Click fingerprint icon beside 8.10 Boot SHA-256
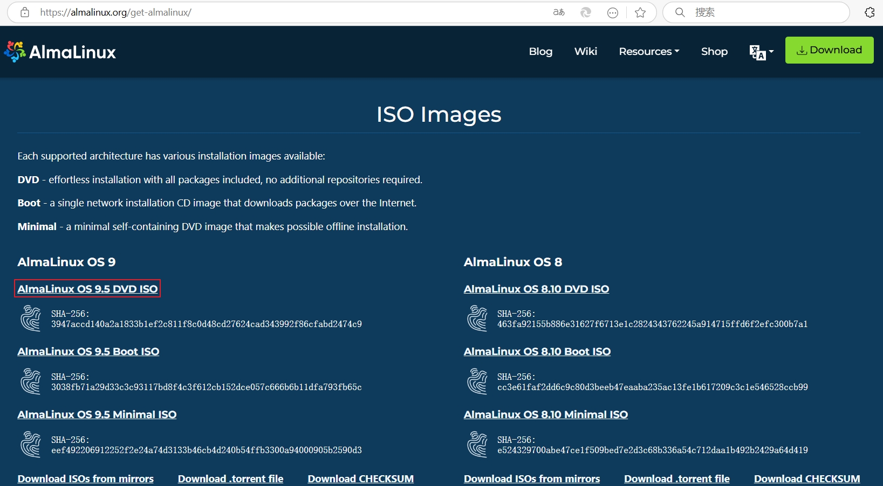The width and height of the screenshot is (883, 486). 477,381
